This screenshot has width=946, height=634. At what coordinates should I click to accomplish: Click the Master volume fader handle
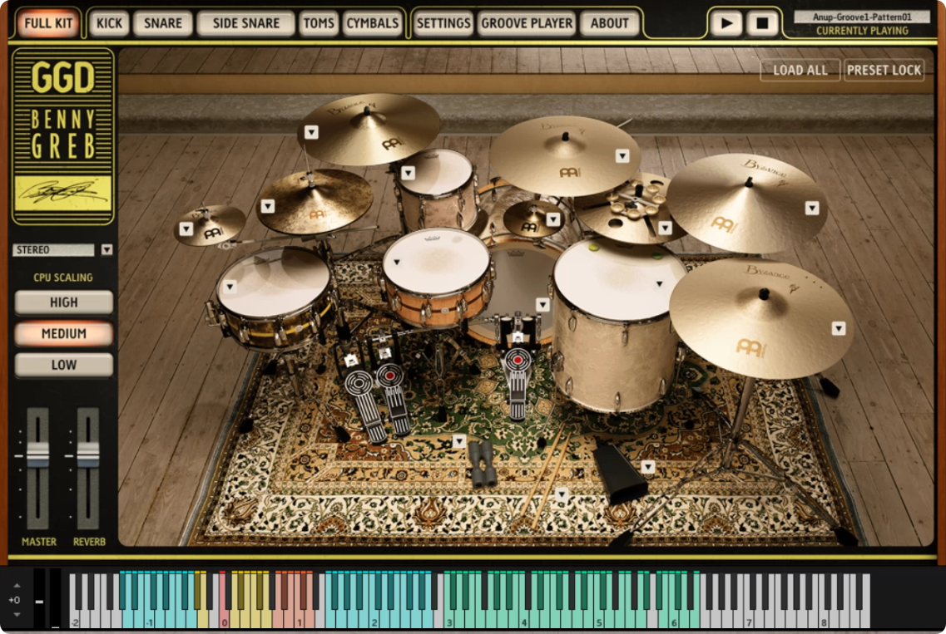tap(37, 455)
